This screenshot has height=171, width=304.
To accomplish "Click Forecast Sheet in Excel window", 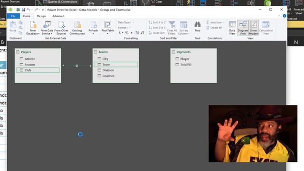I will click(x=299, y=8).
